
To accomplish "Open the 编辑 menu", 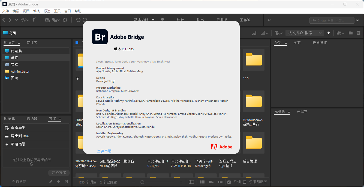I will 16,11.
